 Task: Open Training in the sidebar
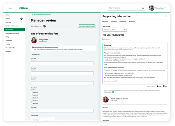click(8, 44)
